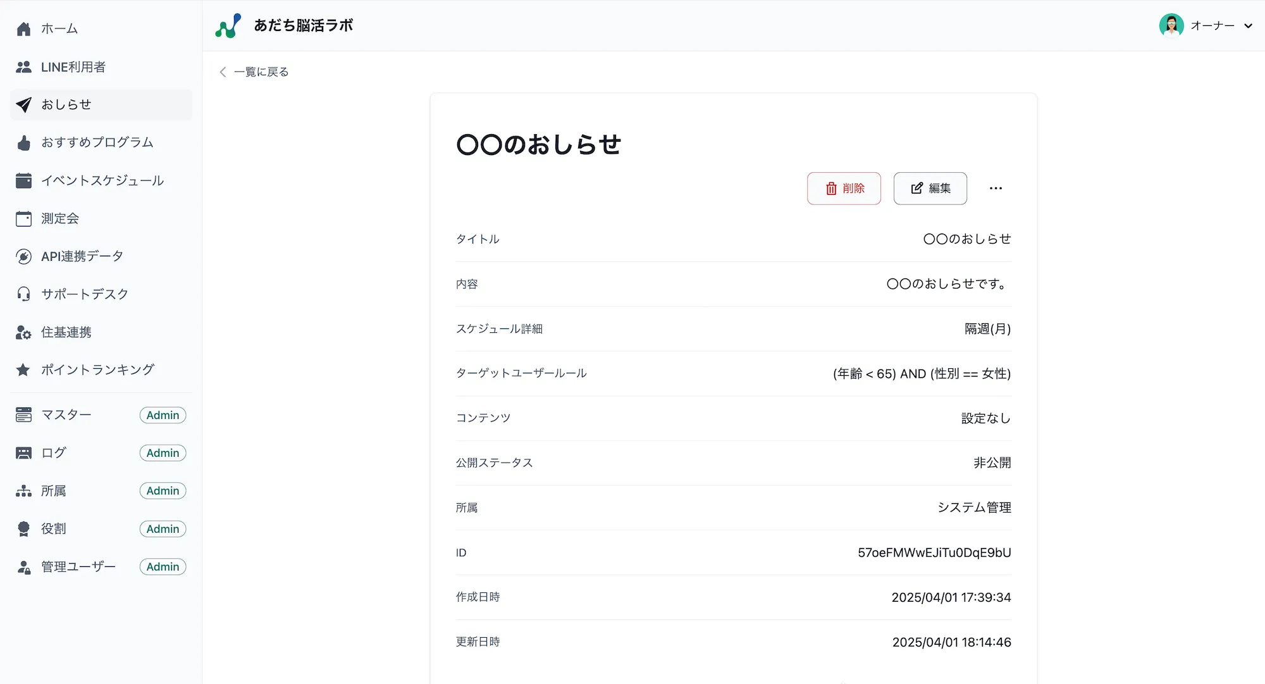Screen dimensions: 1265x684
Task: Open 役割 admin menu item
Action: (x=101, y=529)
